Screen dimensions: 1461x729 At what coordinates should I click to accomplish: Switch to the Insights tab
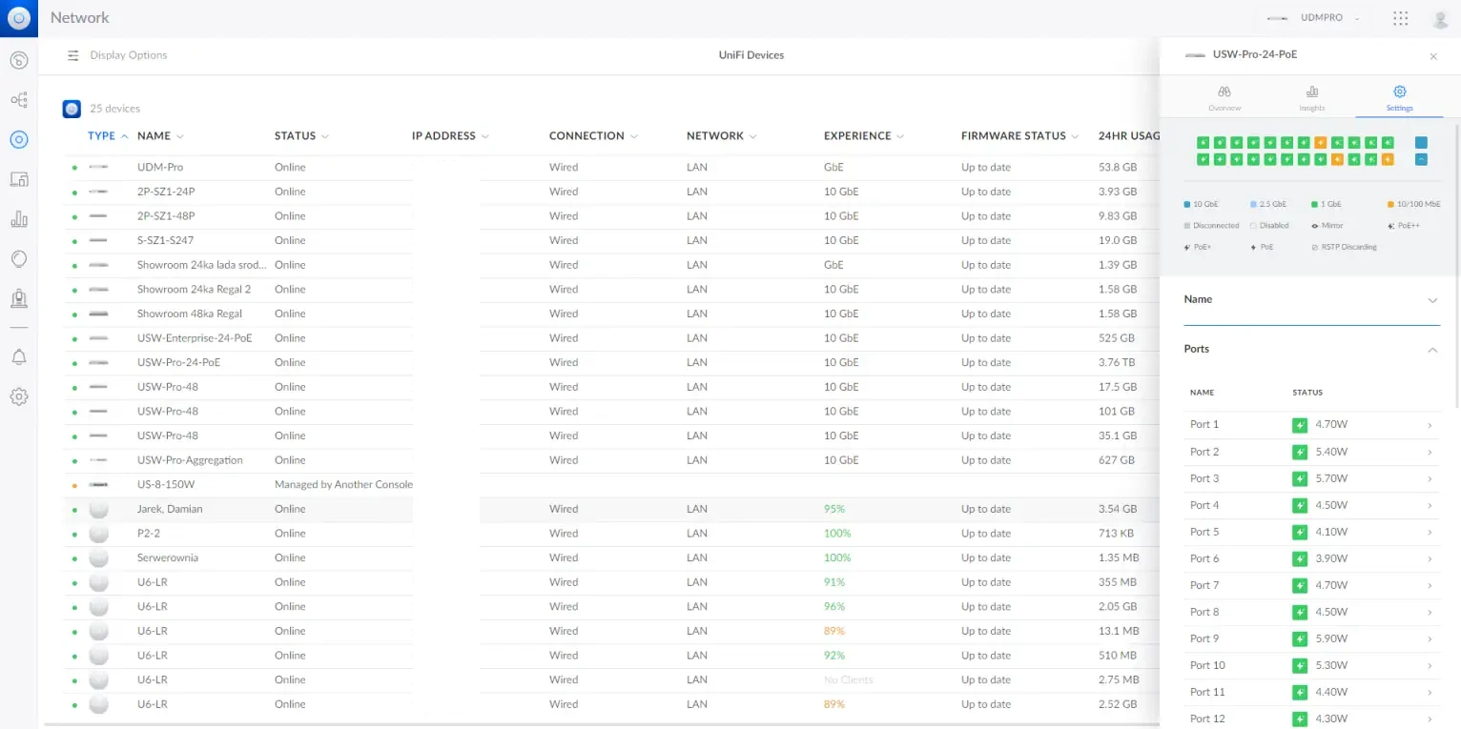1312,98
